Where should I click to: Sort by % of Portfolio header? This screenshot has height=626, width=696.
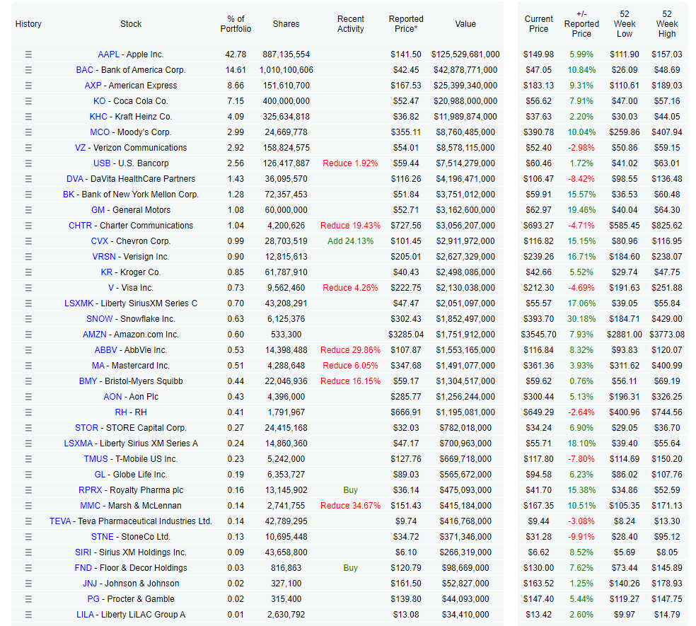[236, 24]
